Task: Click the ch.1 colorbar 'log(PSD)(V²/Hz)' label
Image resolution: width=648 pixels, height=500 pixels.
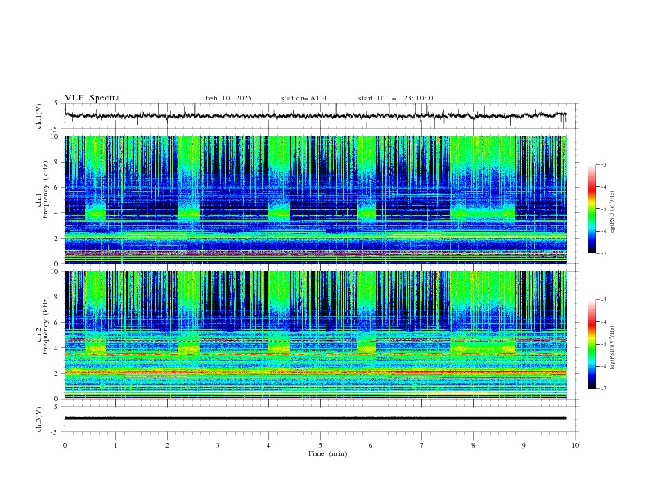Action: [x=612, y=213]
